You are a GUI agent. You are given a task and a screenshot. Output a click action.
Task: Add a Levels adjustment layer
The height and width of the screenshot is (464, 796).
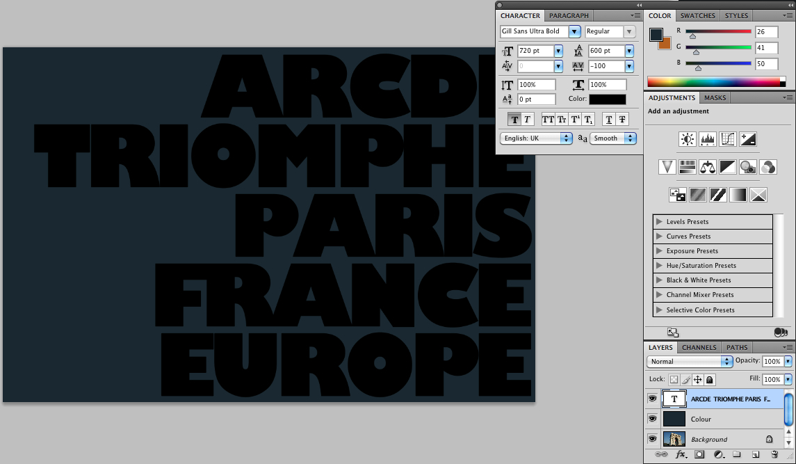[x=708, y=138]
